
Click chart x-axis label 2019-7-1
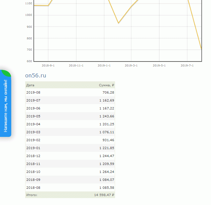point(187,65)
